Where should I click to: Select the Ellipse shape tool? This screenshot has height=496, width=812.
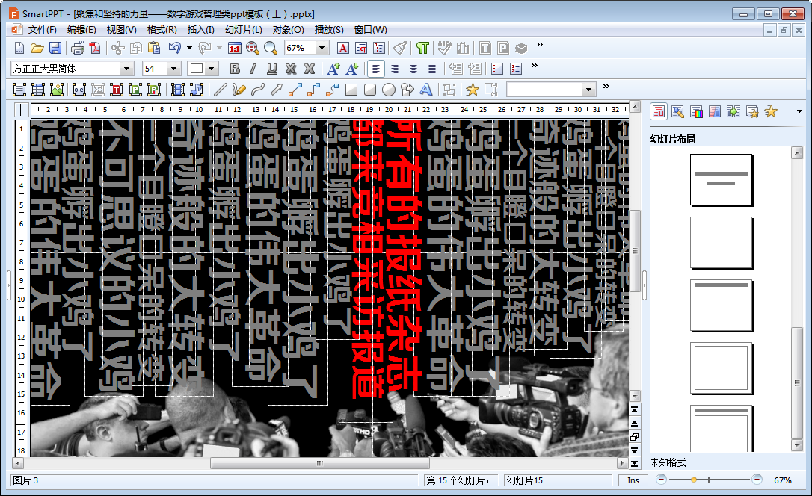point(389,90)
